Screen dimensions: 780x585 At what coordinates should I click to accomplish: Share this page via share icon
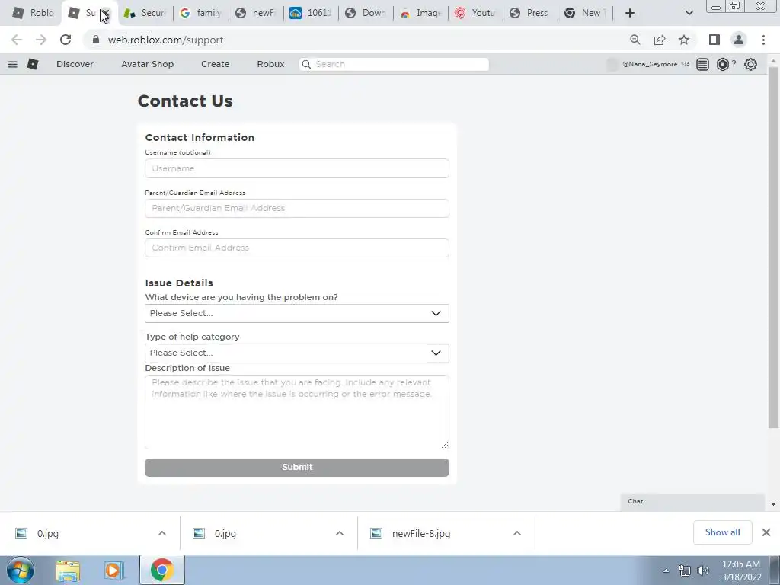point(660,40)
